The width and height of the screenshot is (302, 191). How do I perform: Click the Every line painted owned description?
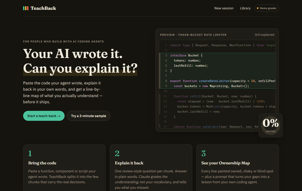point(237,176)
